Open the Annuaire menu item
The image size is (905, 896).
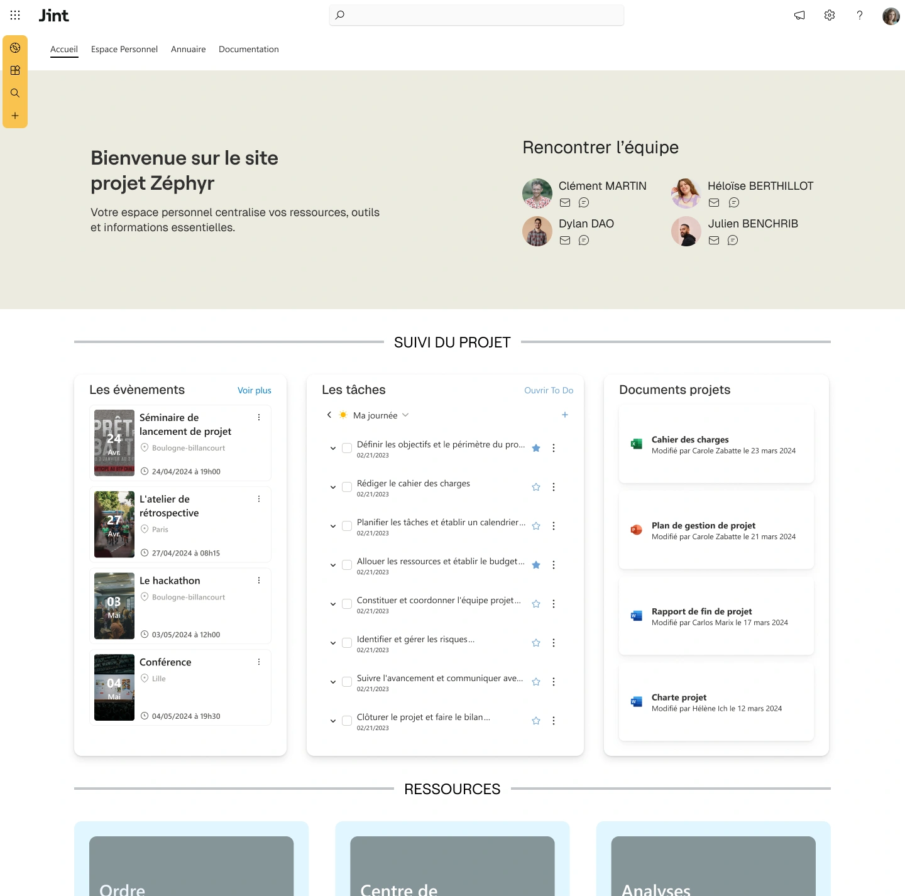click(x=188, y=49)
